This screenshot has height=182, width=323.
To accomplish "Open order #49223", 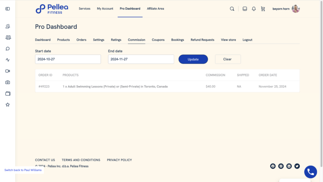I will coord(44,86).
